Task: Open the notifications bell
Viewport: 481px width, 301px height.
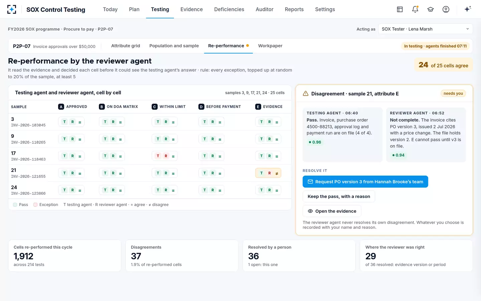Action: 415,9
